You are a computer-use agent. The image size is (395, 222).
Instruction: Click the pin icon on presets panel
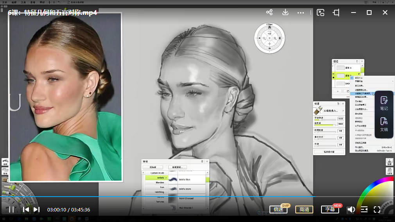point(202,161)
